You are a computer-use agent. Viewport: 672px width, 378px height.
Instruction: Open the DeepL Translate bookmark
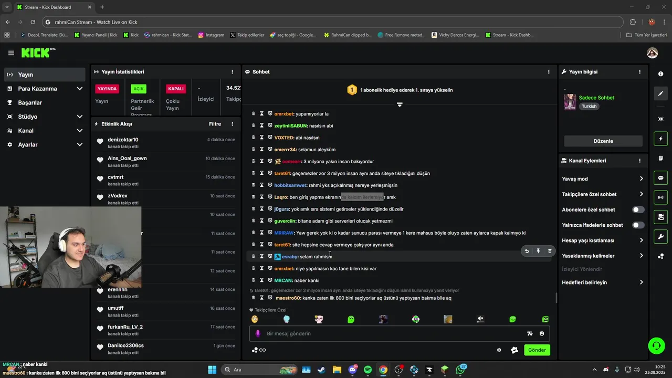44,35
